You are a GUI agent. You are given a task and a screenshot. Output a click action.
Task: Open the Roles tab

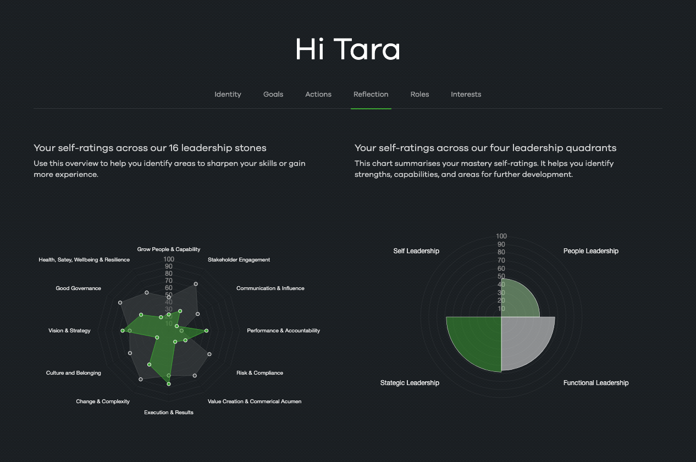click(x=419, y=94)
